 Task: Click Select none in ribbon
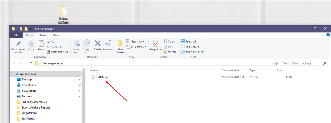tap(190, 46)
